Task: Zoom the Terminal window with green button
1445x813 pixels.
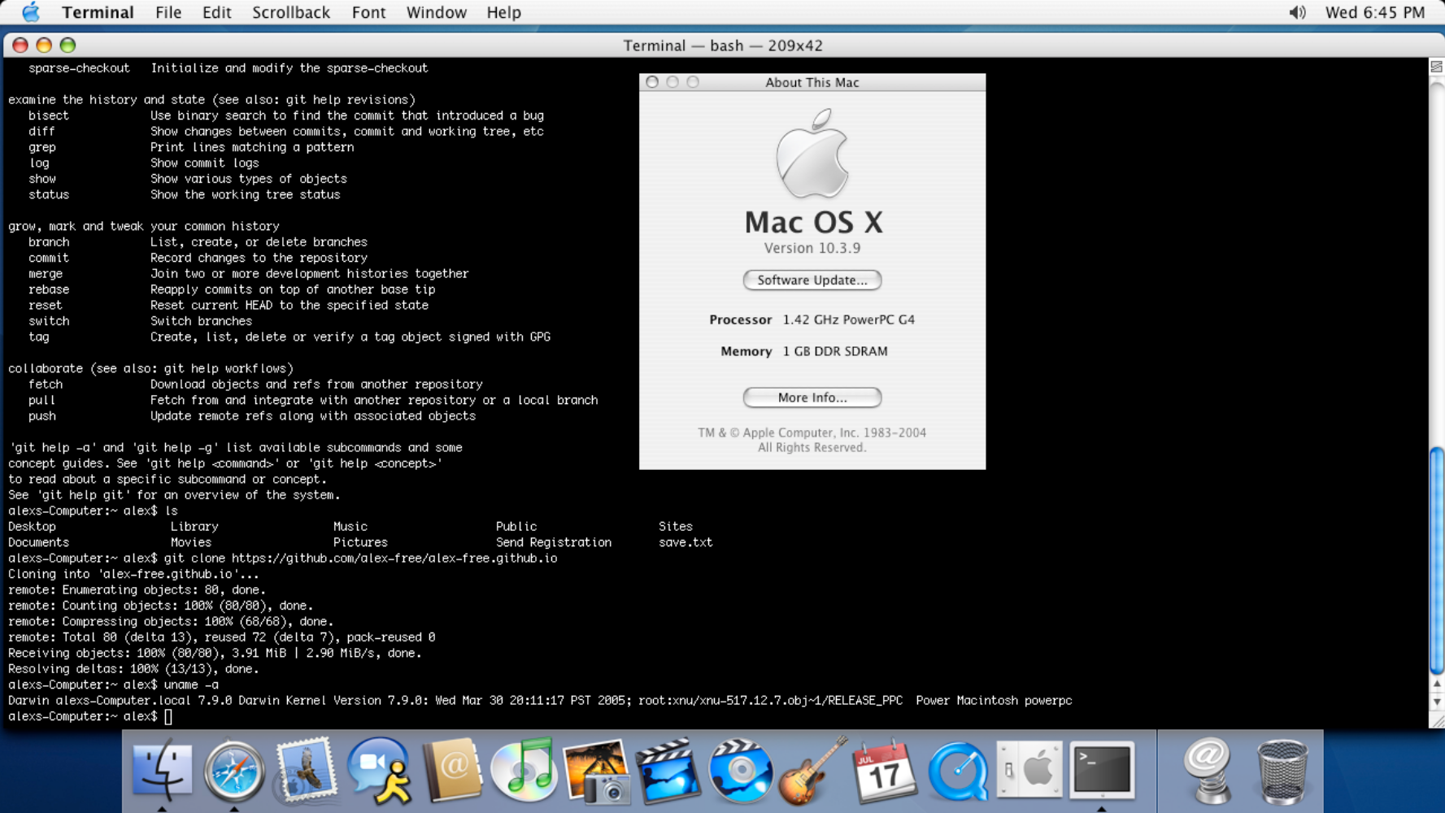Action: [x=67, y=46]
